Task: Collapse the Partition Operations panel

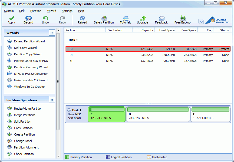Action: coord(52,100)
